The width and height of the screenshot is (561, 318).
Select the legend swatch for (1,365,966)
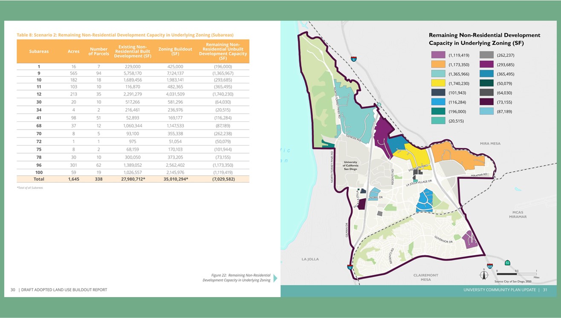click(438, 74)
